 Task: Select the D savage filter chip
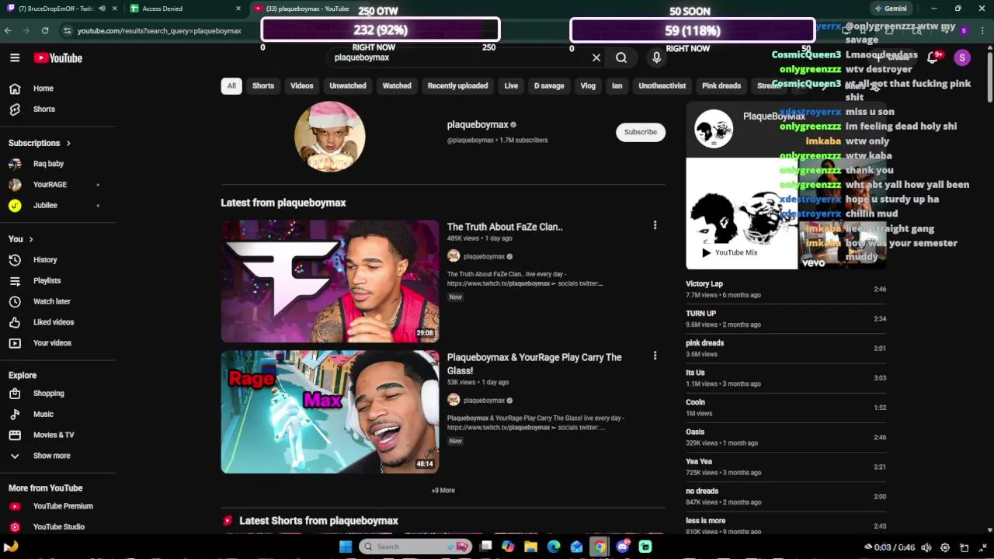[x=549, y=85]
